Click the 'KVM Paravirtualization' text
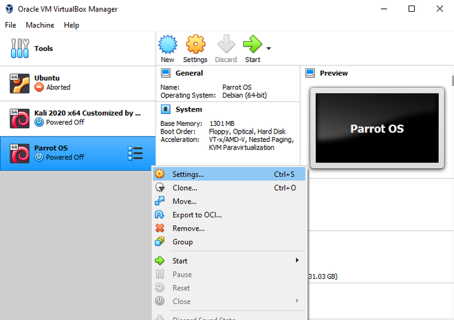This screenshot has width=454, height=320. [241, 148]
